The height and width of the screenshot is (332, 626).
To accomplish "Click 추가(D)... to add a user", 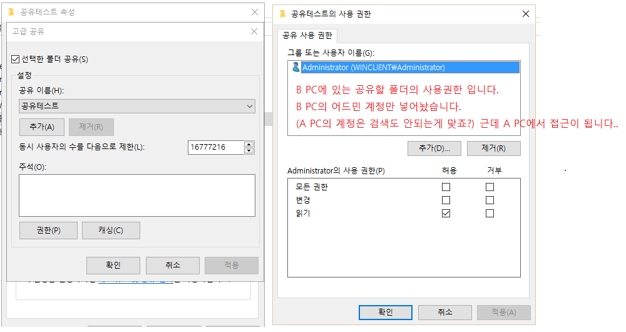I will 434,148.
